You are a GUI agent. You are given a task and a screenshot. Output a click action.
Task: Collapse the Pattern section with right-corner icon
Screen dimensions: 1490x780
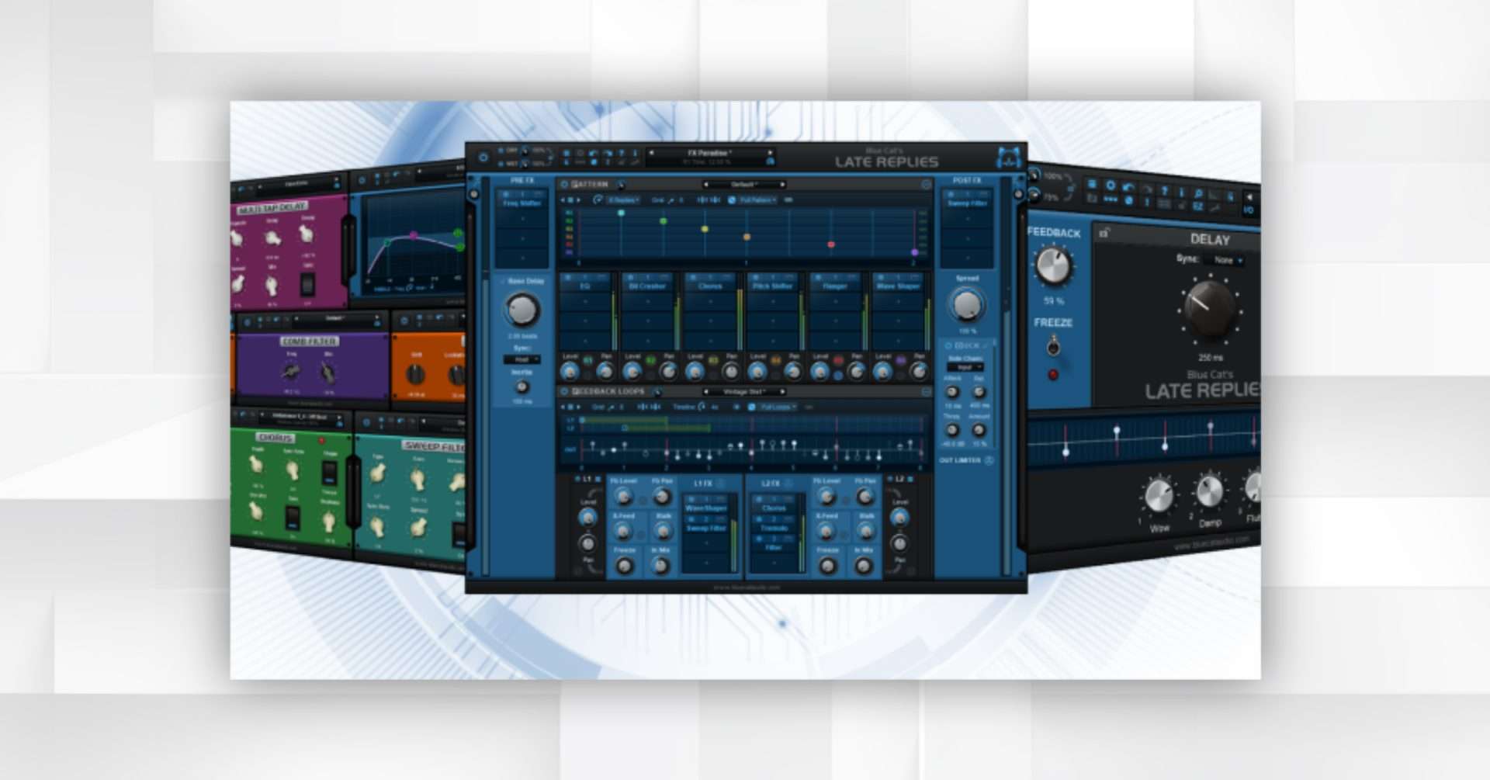coord(926,185)
